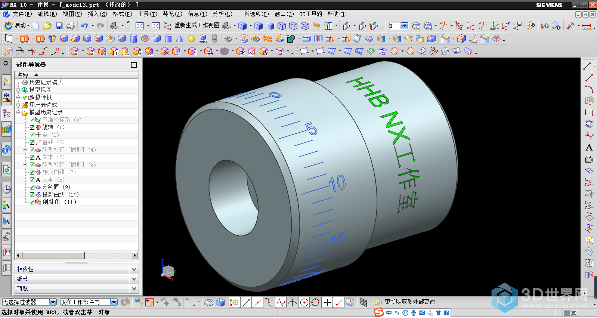Open the 分析(L) menu
The image size is (597, 318).
[x=223, y=14]
